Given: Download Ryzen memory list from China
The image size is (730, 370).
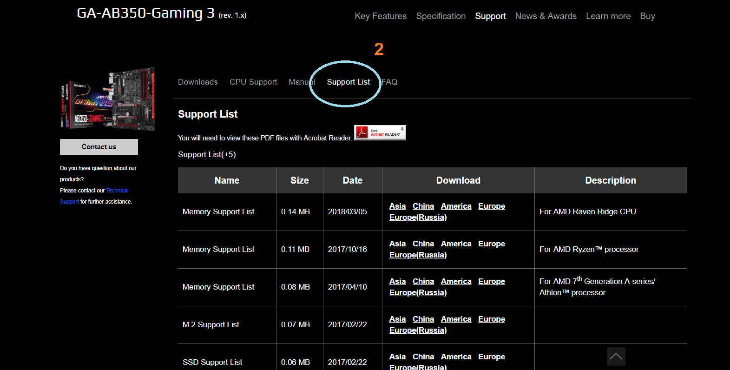Looking at the screenshot, I should tap(423, 244).
